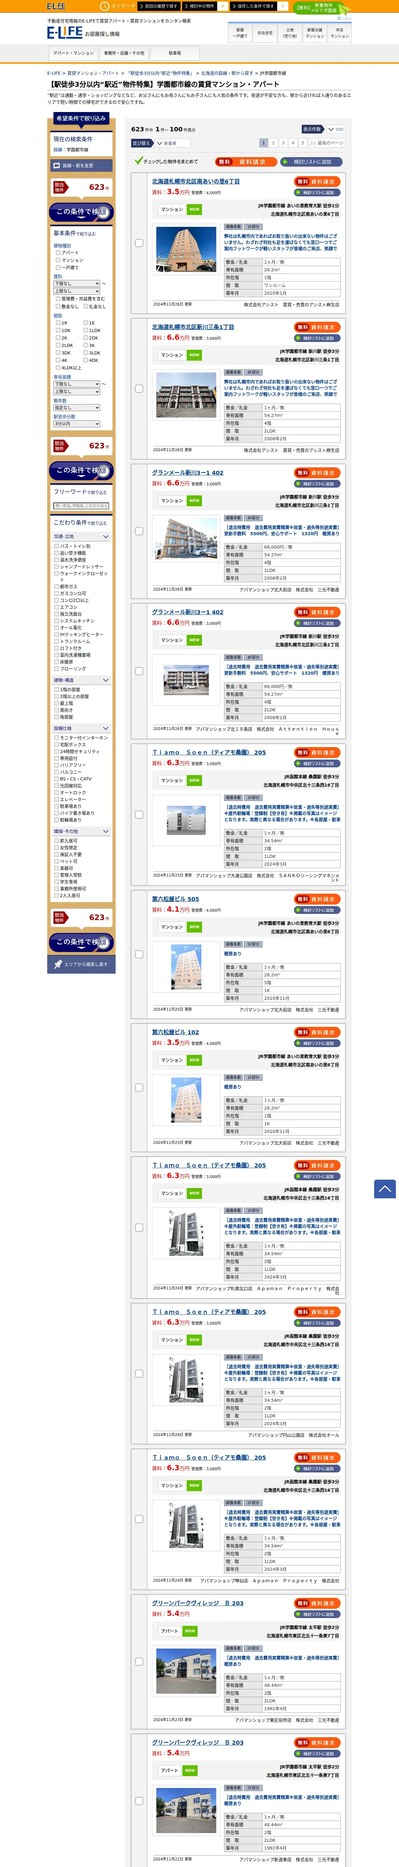Screen dimensions: 399x1867
Task: Click the page-top arrow button
Action: (384, 1189)
